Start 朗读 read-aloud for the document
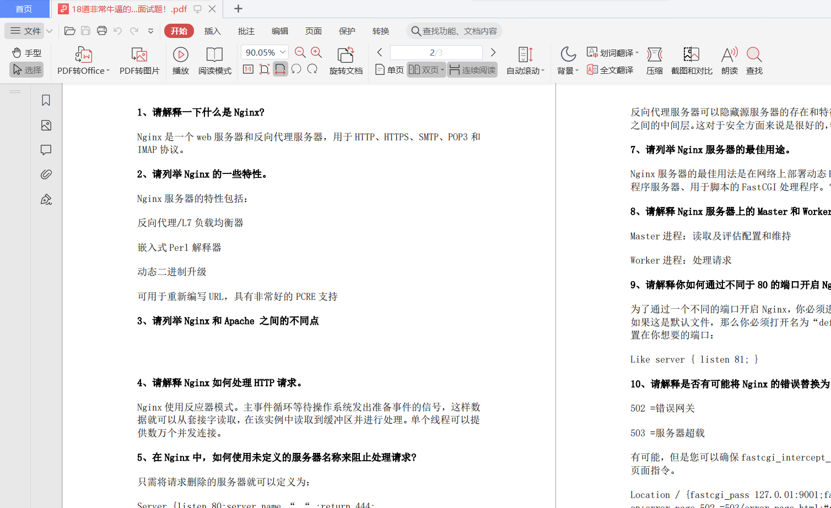The width and height of the screenshot is (831, 508). 729,59
